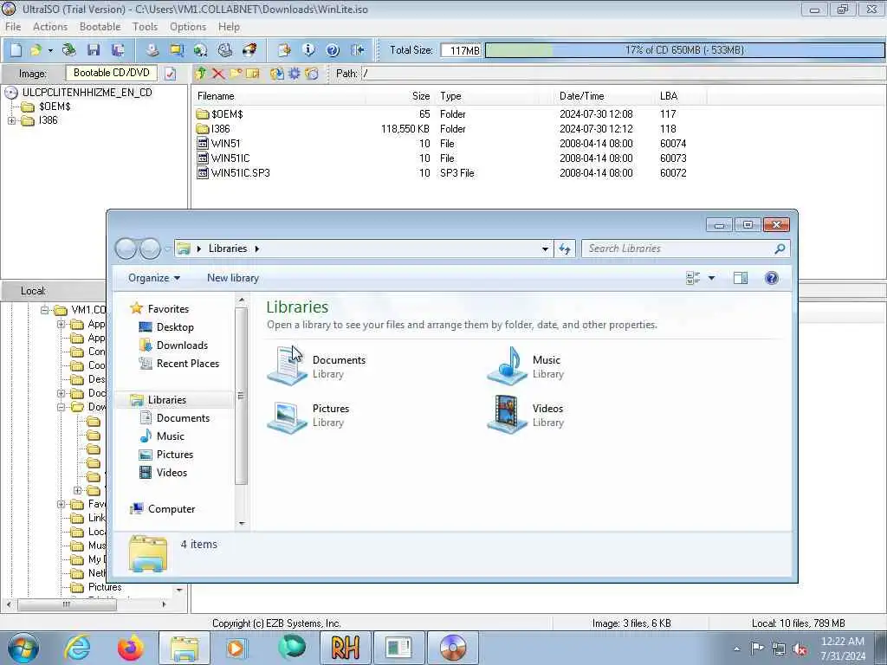Viewport: 887px width, 665px height.
Task: Click the New library button
Action: (x=232, y=278)
